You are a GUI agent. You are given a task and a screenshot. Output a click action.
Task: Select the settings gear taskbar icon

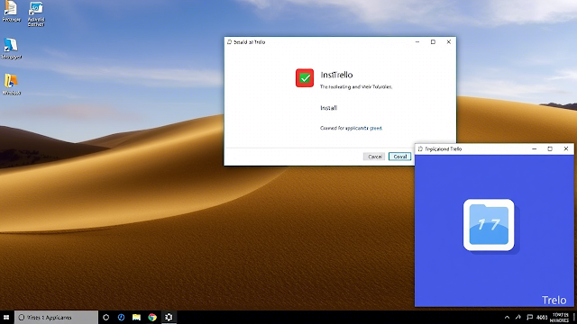point(169,318)
